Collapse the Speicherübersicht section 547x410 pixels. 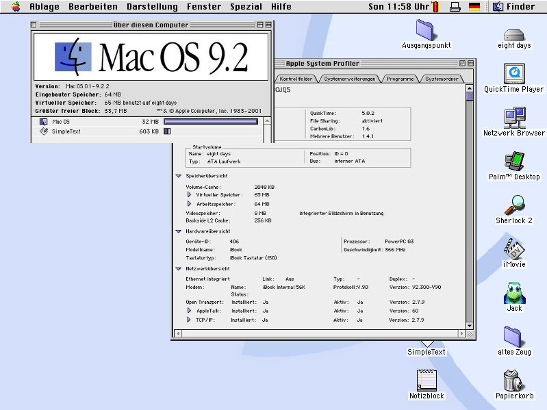tap(178, 176)
